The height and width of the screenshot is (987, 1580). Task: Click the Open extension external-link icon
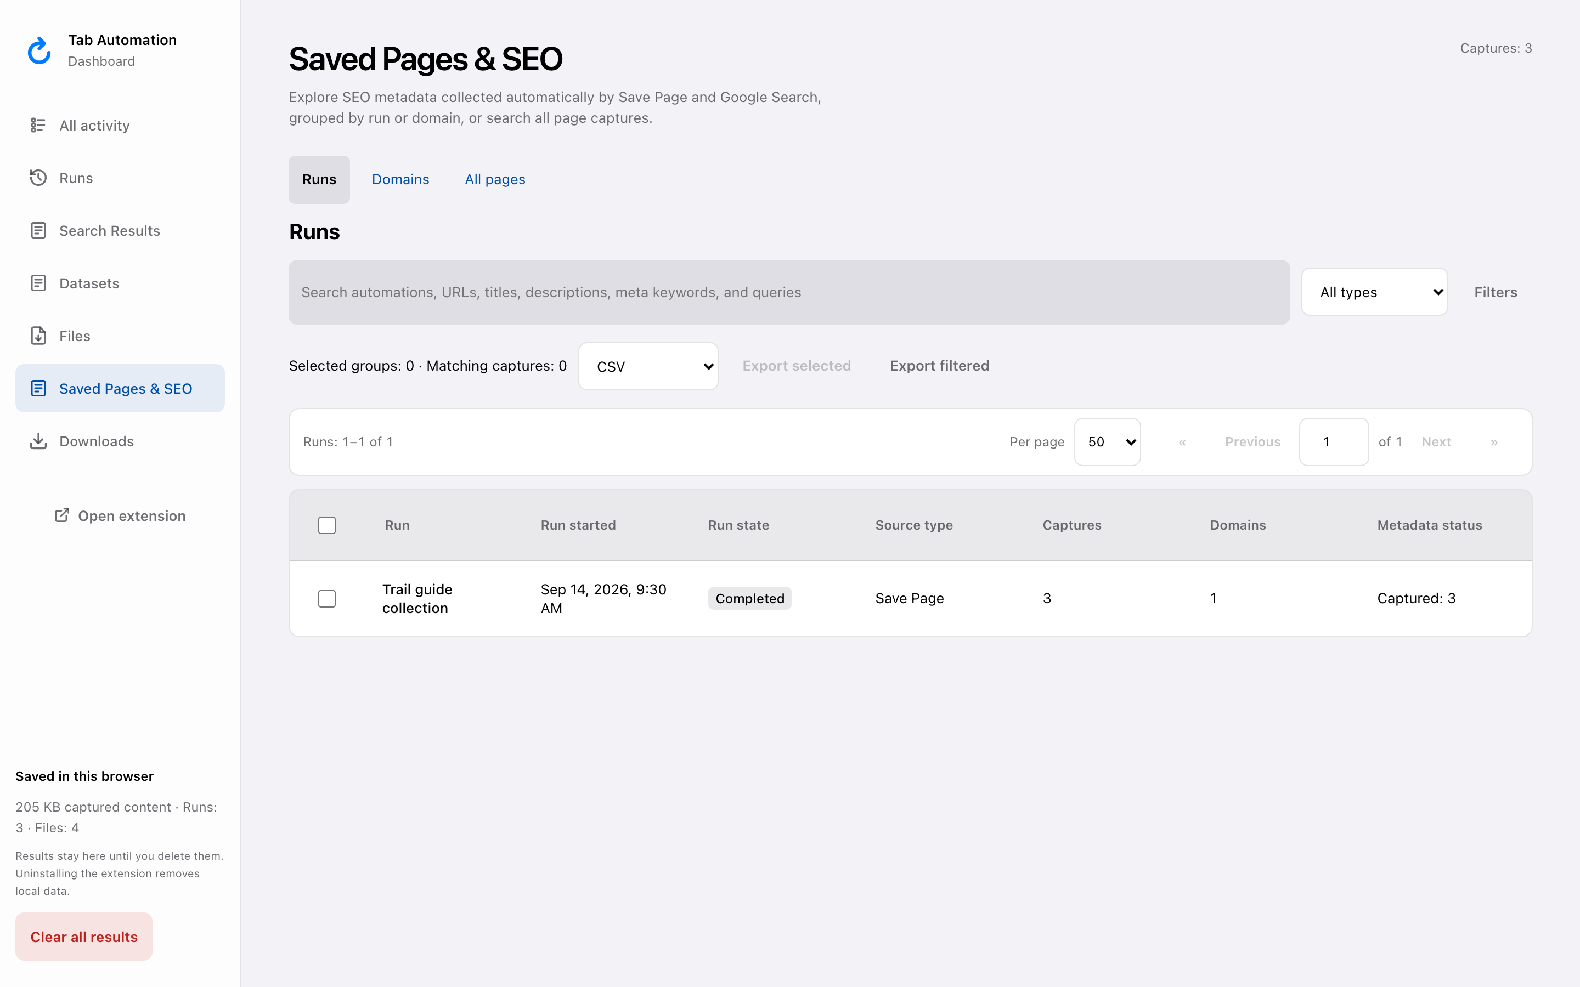62,515
